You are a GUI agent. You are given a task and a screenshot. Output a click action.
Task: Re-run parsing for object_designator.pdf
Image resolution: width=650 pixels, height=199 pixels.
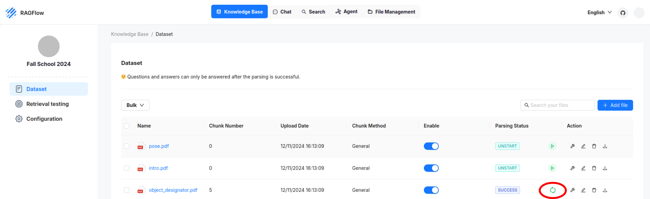pyautogui.click(x=553, y=190)
